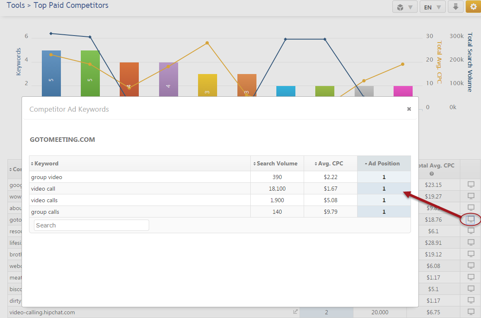This screenshot has width=481, height=318.
Task: Open ad keywords monitor icon for $23.15 row
Action: pyautogui.click(x=471, y=184)
